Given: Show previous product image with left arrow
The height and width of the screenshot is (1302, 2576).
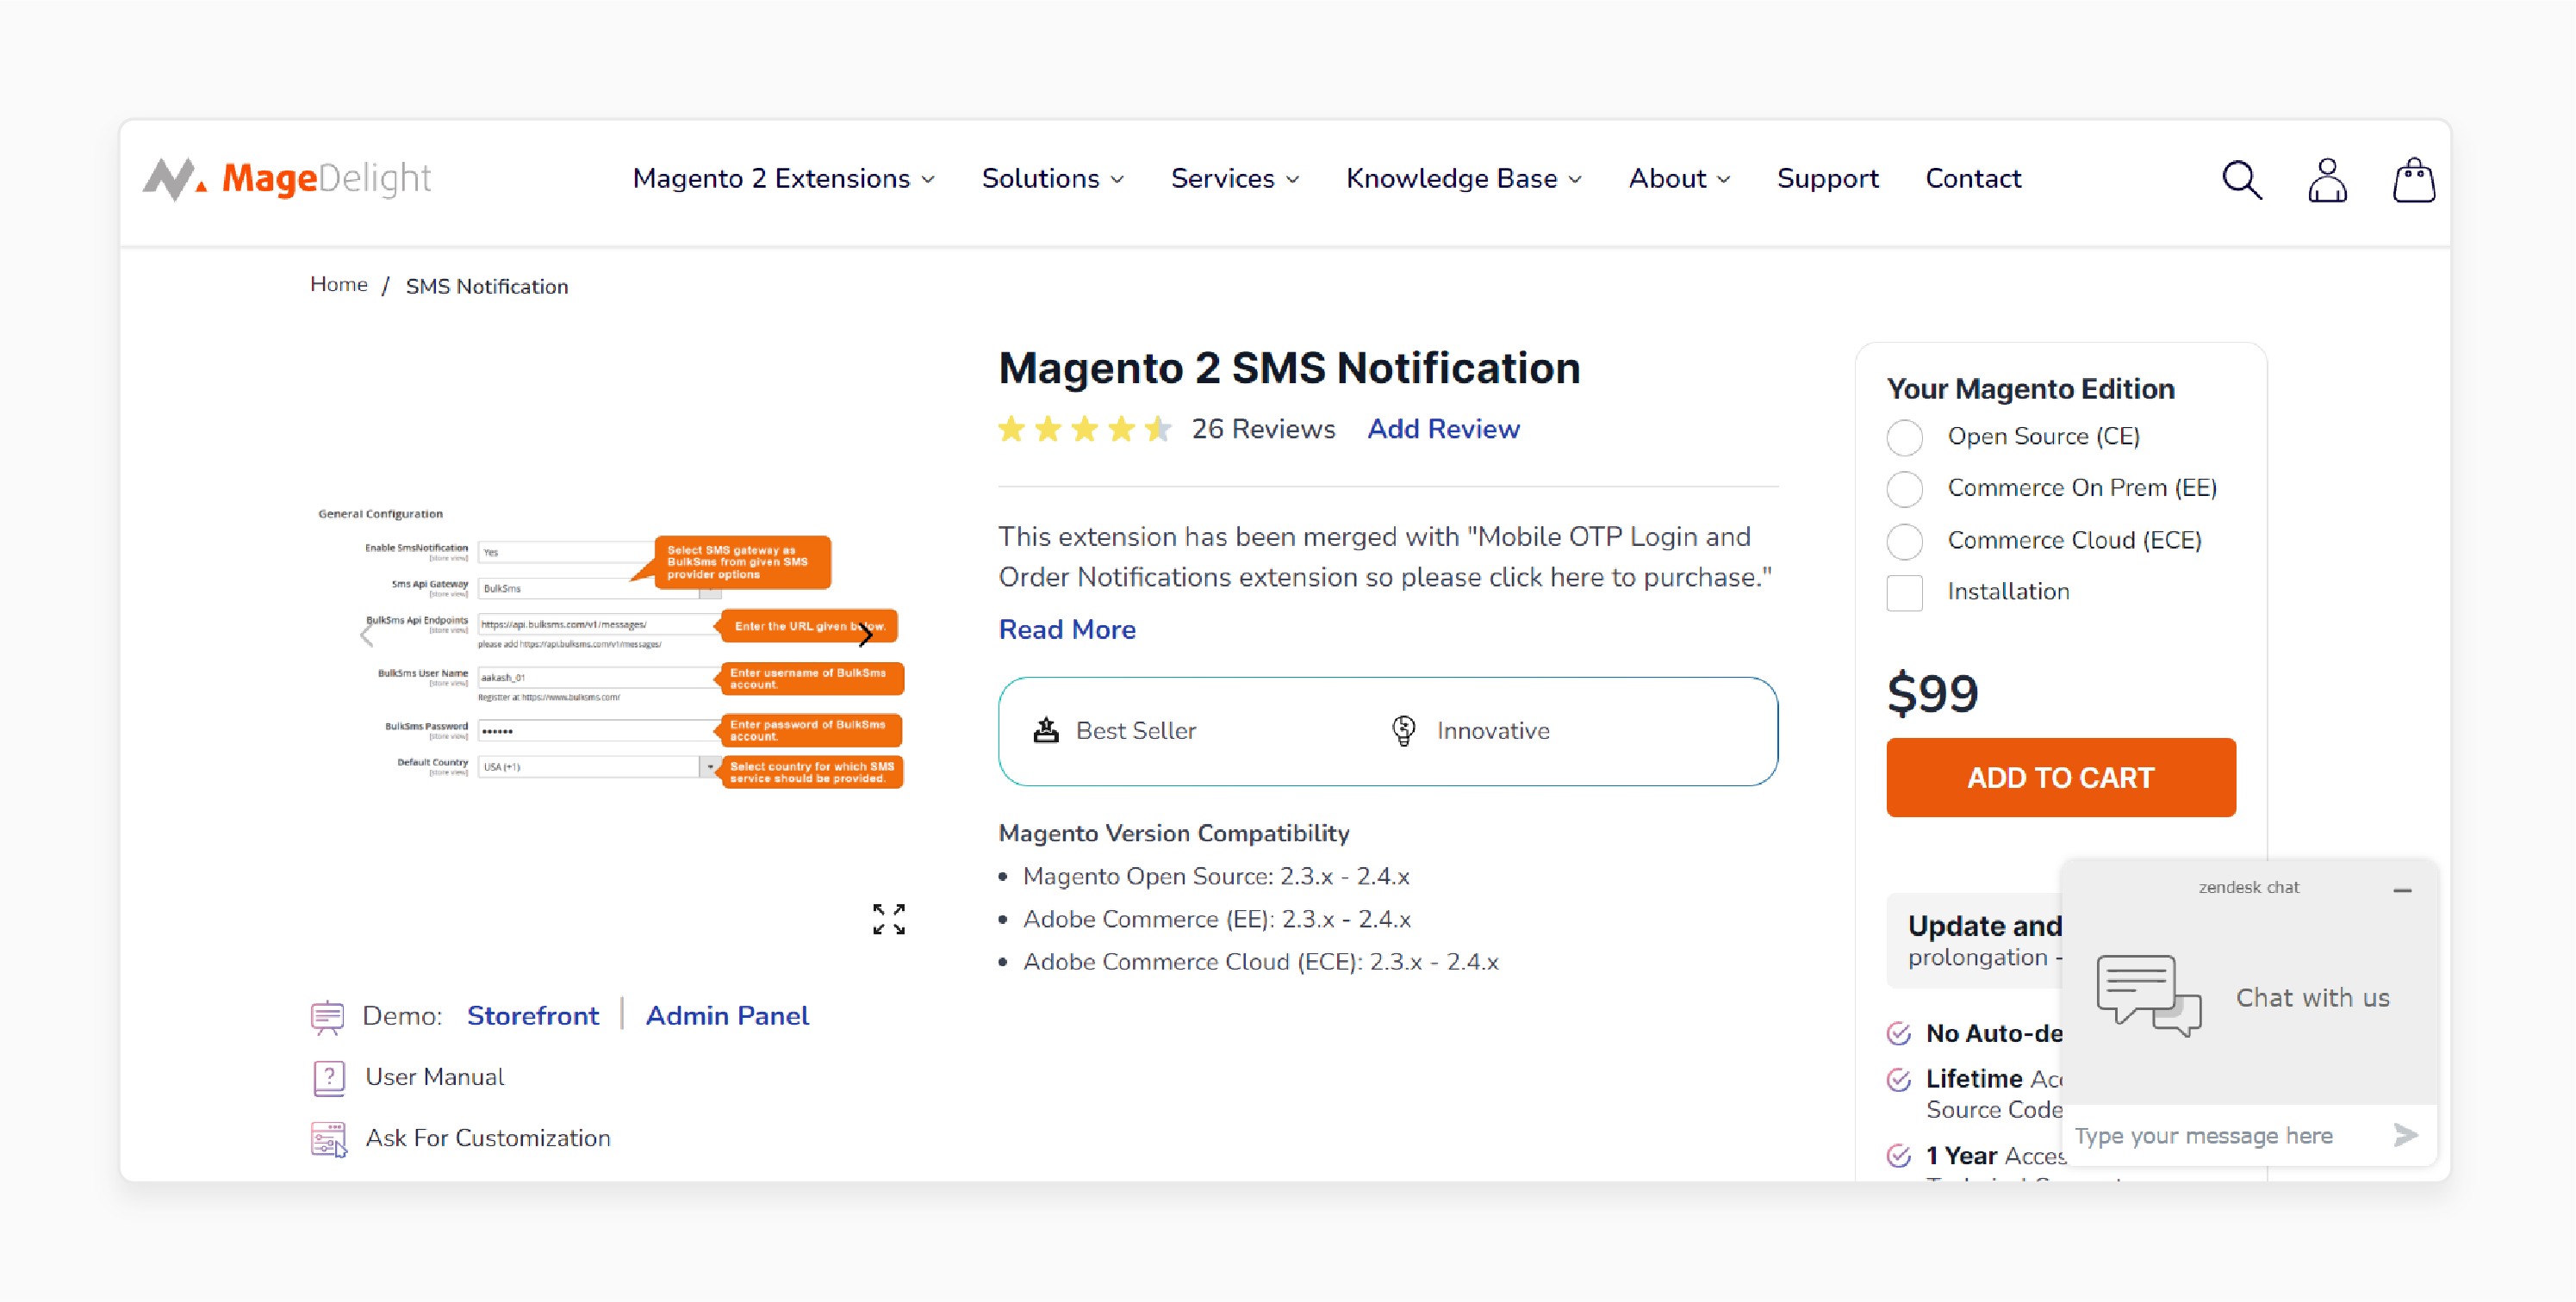Looking at the screenshot, I should tap(367, 634).
